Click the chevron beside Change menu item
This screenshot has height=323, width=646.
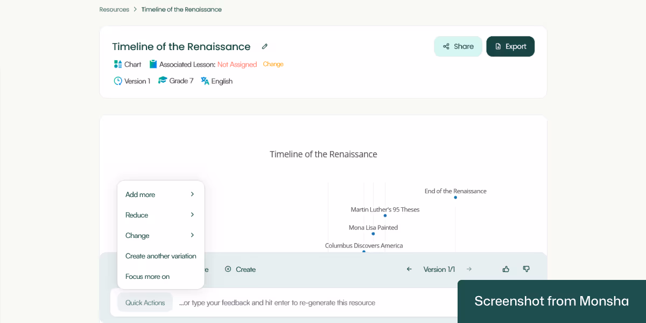(x=192, y=235)
